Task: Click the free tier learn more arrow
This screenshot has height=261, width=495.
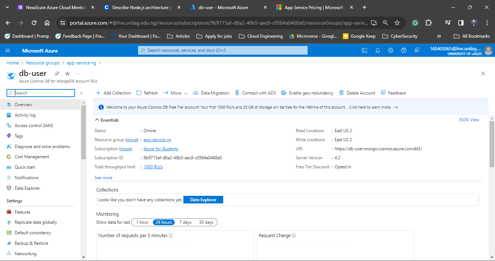Action: pos(396,108)
